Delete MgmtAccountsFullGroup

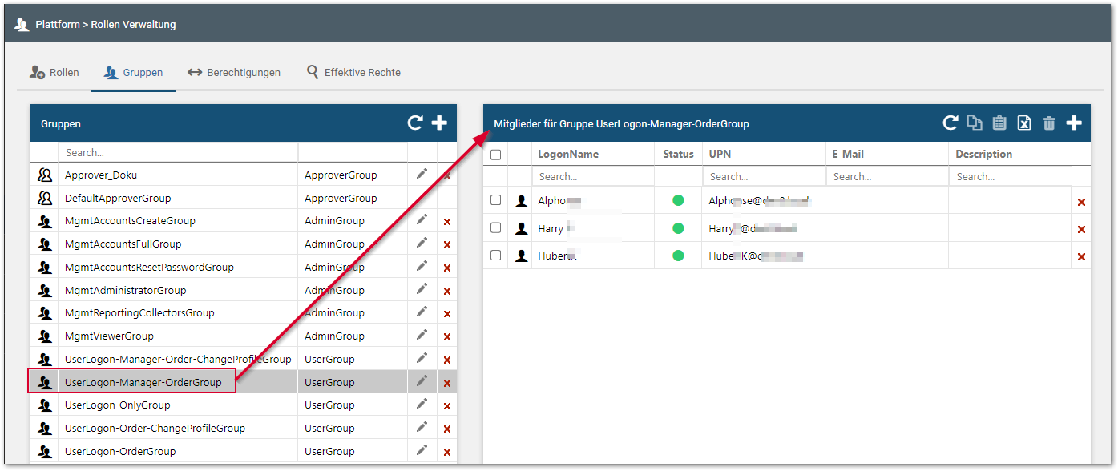[447, 245]
